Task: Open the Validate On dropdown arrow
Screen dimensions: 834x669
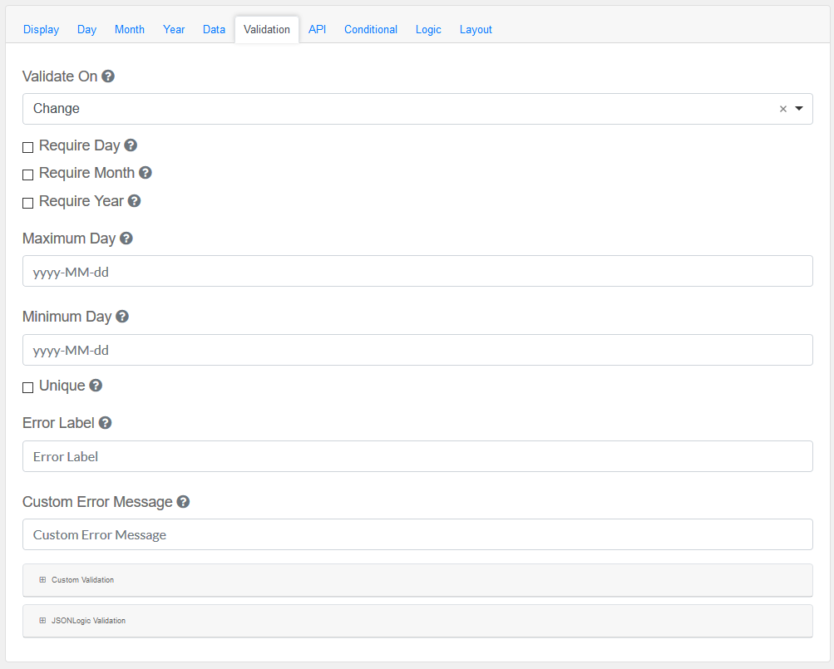Action: (x=799, y=109)
